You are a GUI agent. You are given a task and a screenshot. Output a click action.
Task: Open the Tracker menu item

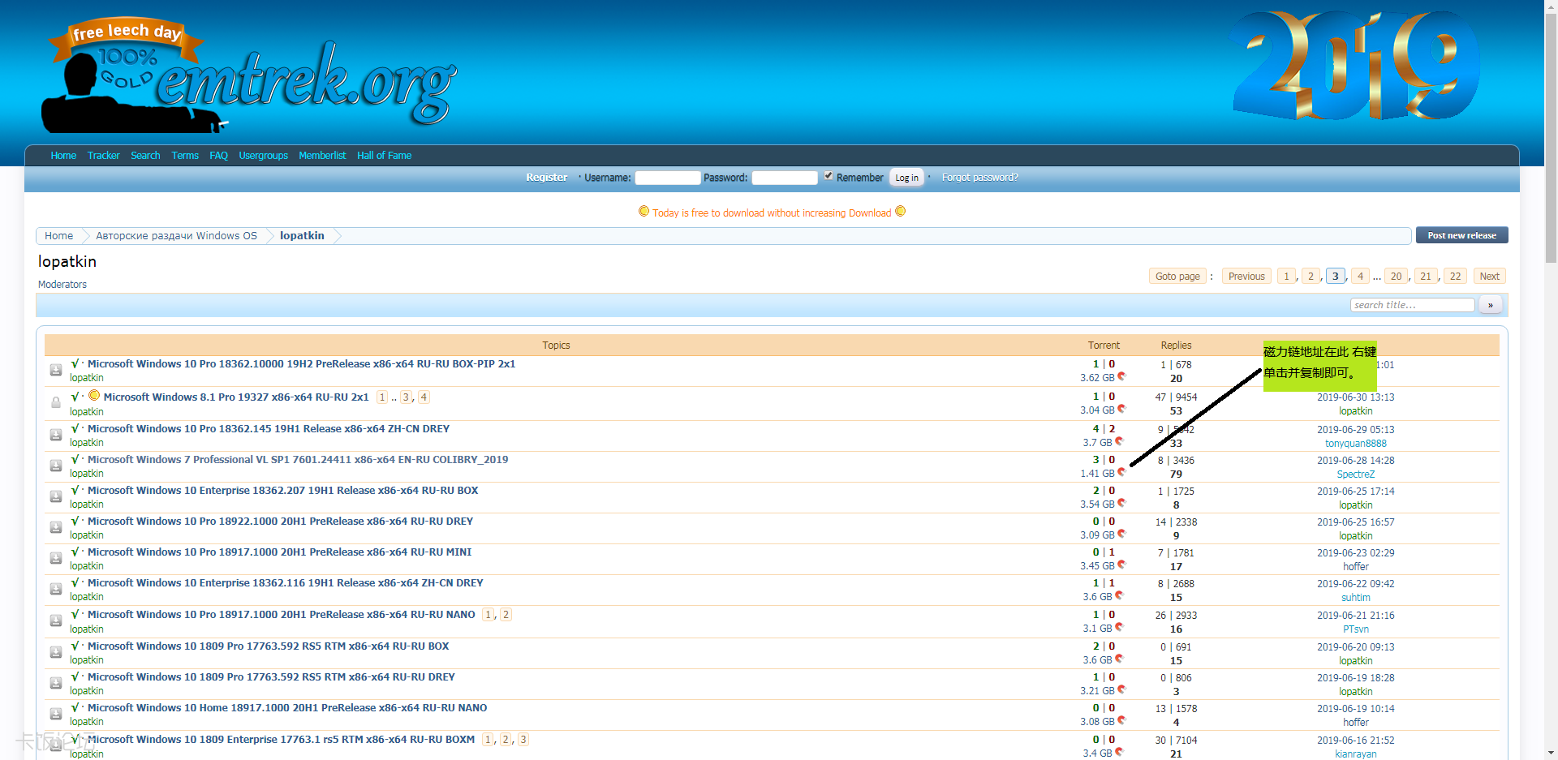click(x=103, y=156)
